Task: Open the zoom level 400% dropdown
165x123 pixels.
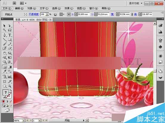Action: pos(24,121)
